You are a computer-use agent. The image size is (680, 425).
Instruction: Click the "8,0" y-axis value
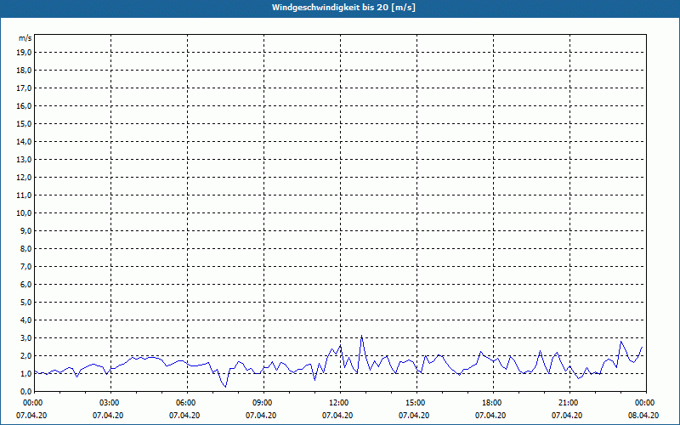[26, 248]
